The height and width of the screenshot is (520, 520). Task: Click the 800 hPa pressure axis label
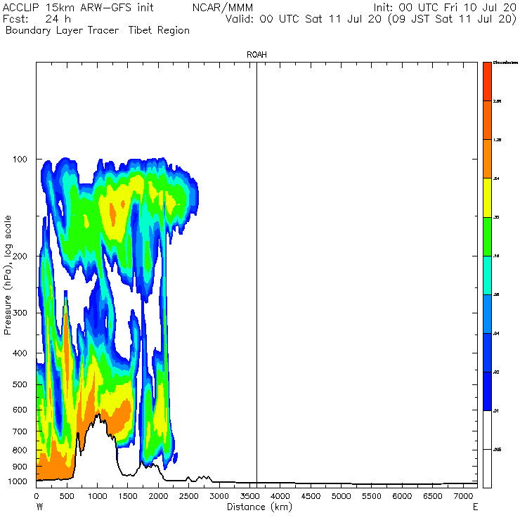click(20, 450)
